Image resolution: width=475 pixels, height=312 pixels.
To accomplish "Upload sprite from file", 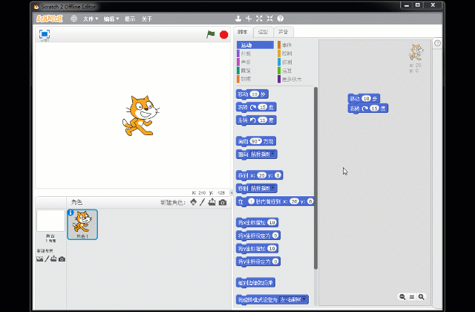I will pos(212,202).
